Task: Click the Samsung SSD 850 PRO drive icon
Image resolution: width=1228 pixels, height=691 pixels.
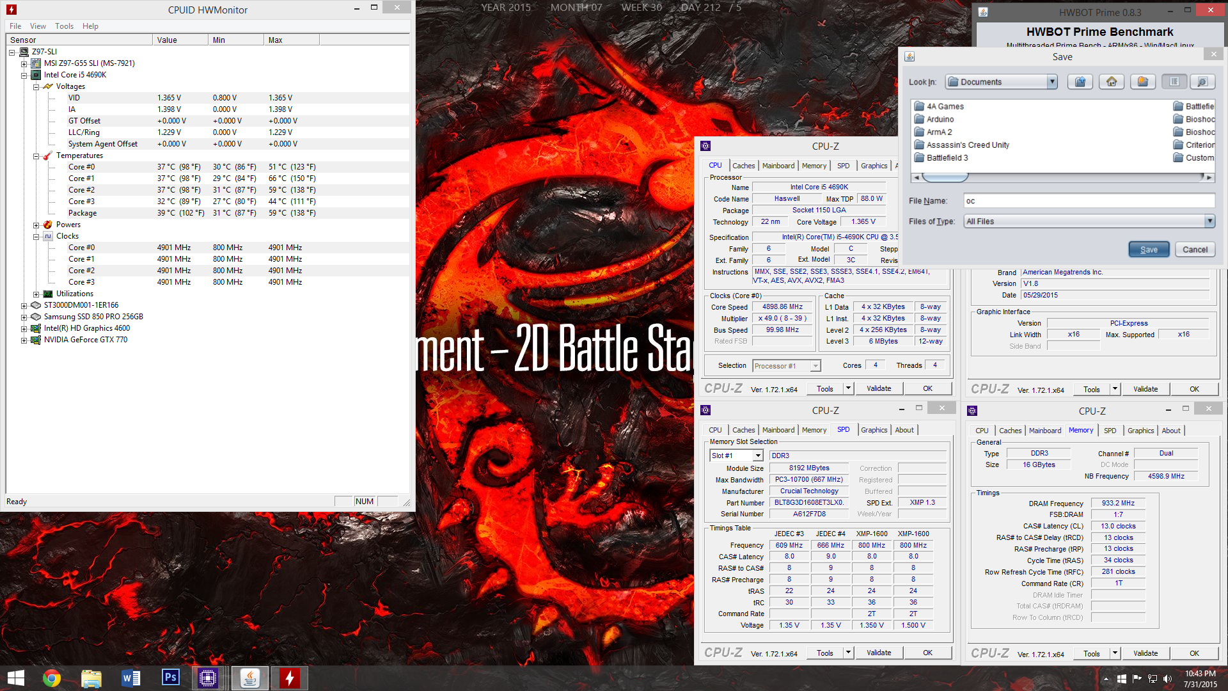Action: [36, 317]
